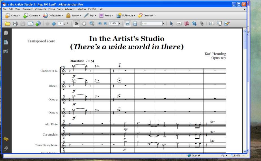Viewport: 261px width, 161px height.
Task: Open the Document menu
Action: pyautogui.click(x=28, y=9)
